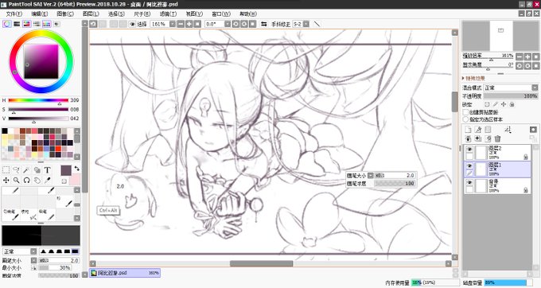Hide the 图层1 layer
The width and height of the screenshot is (541, 288).
pos(469,166)
